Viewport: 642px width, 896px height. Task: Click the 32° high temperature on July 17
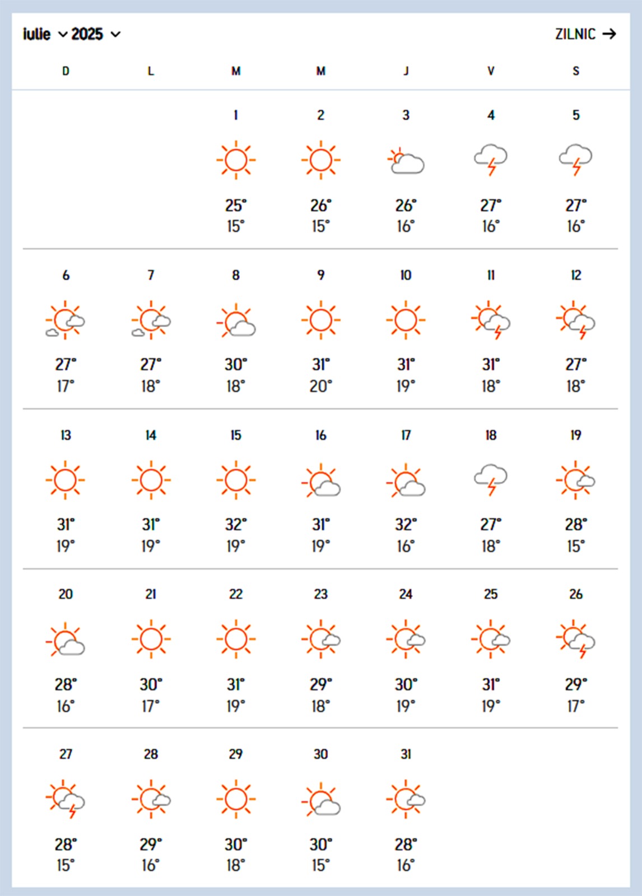pyautogui.click(x=406, y=525)
